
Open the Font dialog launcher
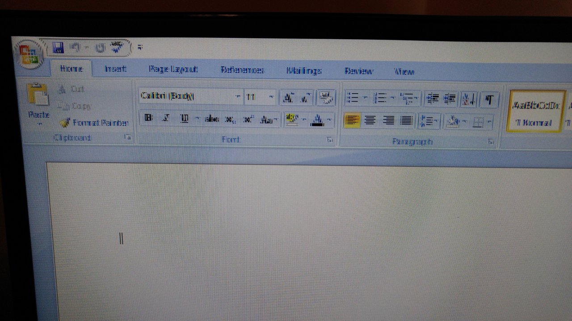(x=330, y=140)
